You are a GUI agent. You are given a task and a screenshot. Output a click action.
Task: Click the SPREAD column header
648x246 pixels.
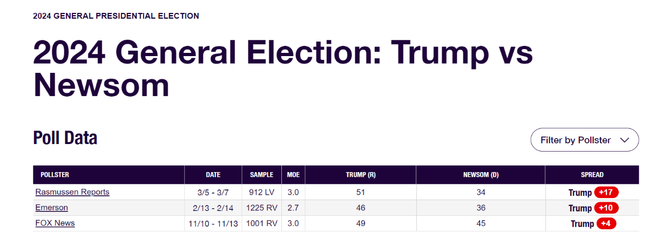click(x=592, y=175)
